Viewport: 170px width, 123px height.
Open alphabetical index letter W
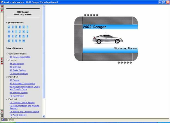[x=24, y=41]
